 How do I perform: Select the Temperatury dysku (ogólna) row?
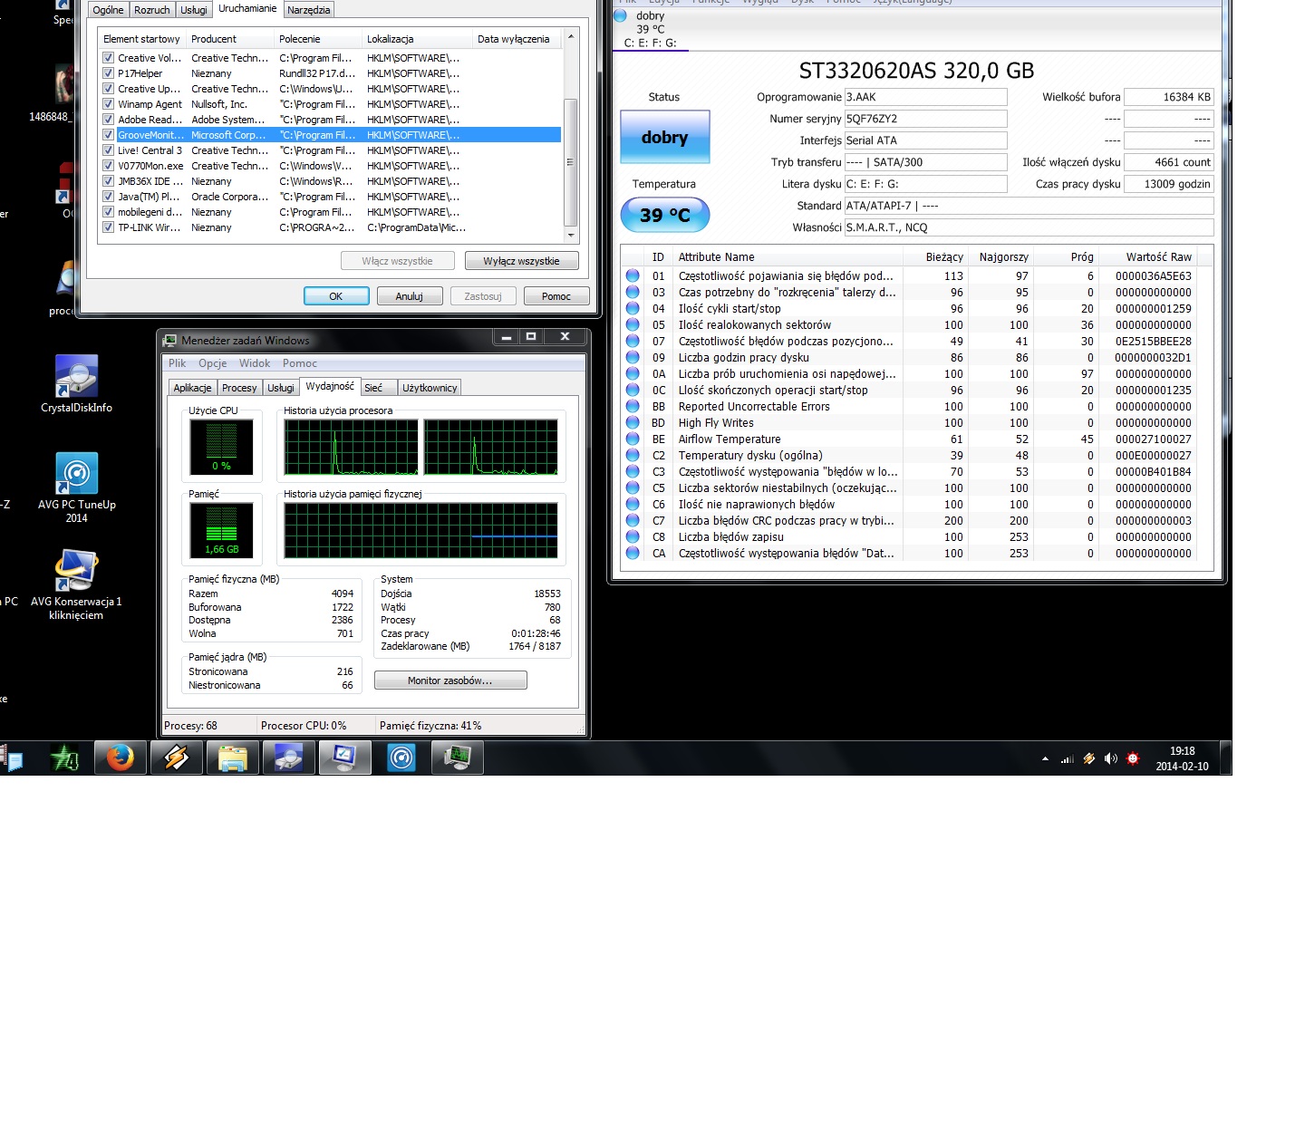click(916, 455)
